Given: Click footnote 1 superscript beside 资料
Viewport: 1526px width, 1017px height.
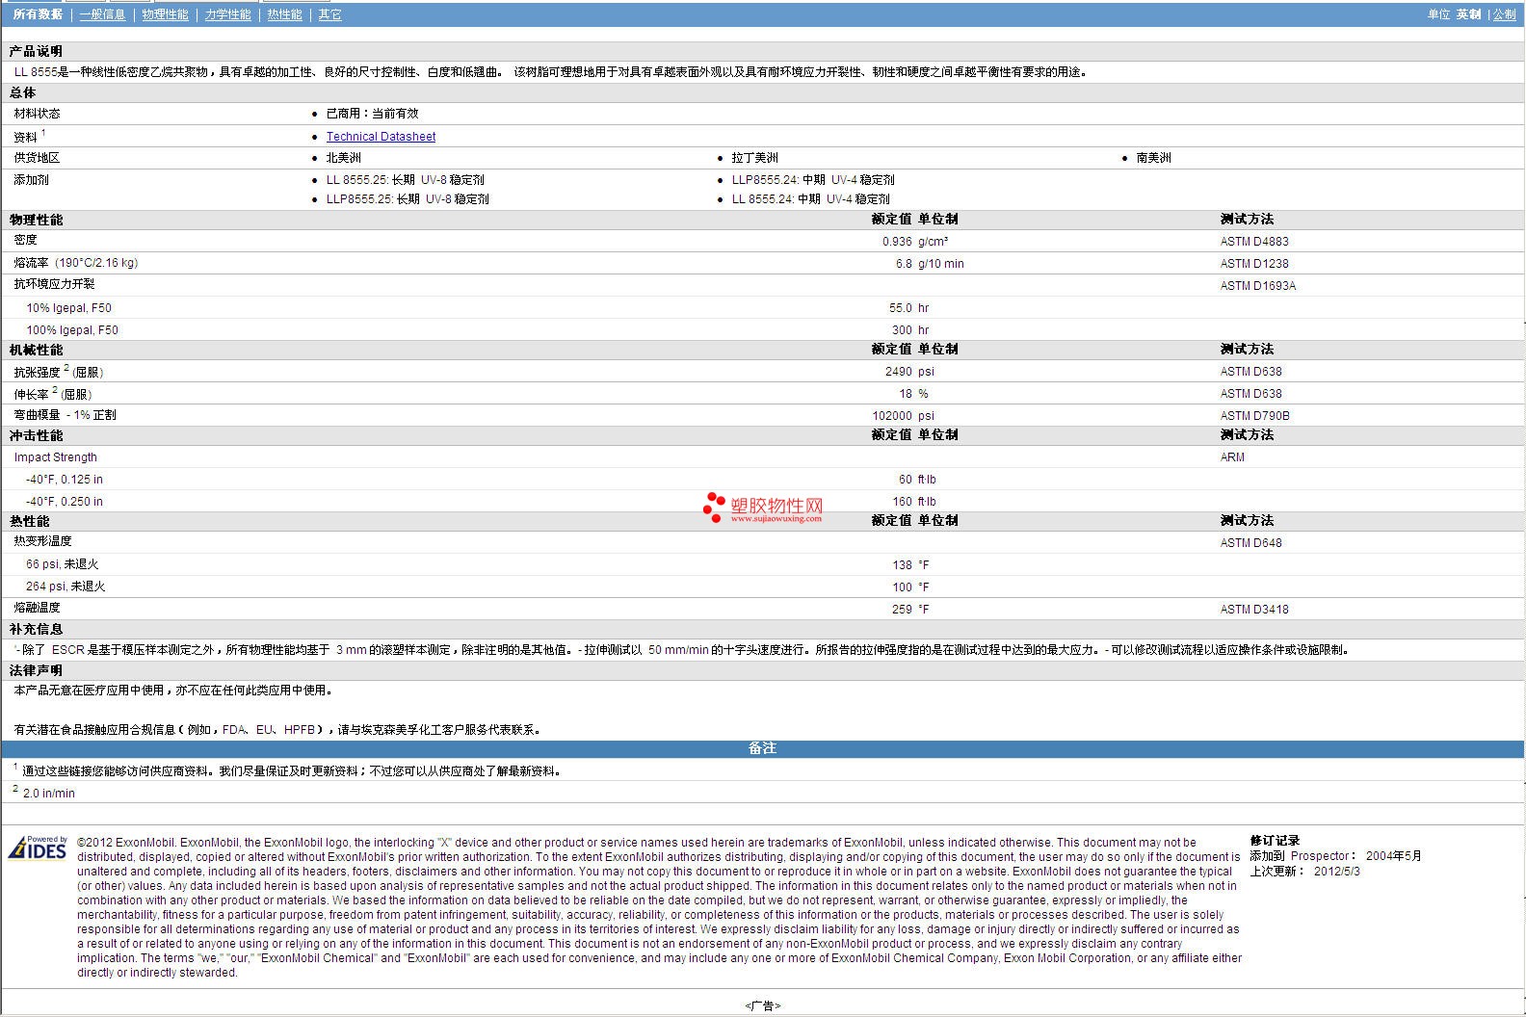Looking at the screenshot, I should click(x=43, y=133).
